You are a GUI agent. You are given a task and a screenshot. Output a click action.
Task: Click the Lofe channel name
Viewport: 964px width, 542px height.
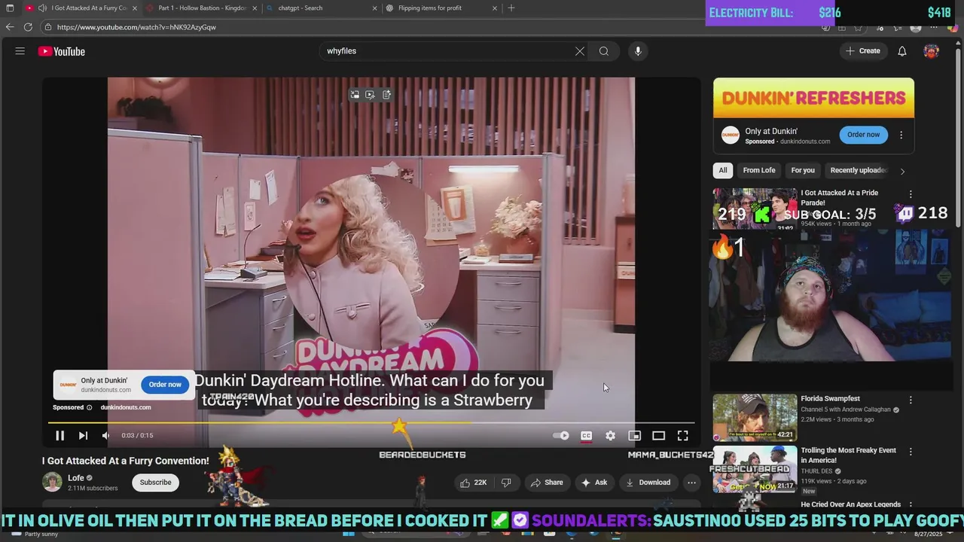(76, 478)
